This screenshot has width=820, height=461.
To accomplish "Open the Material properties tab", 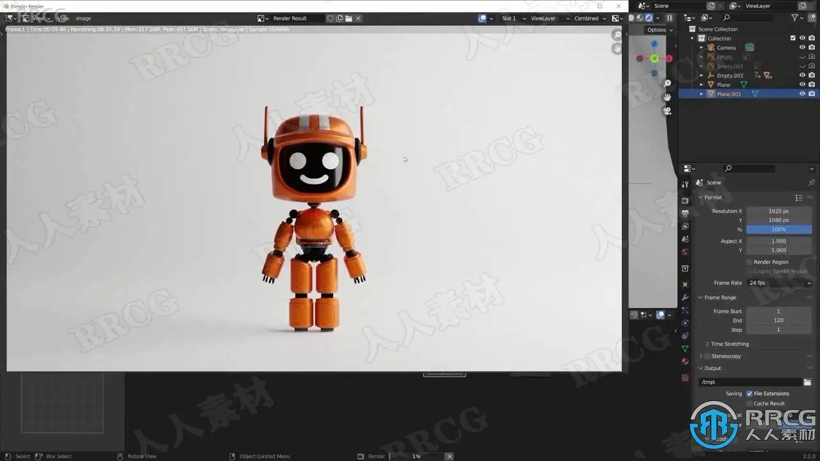I will coord(685,362).
